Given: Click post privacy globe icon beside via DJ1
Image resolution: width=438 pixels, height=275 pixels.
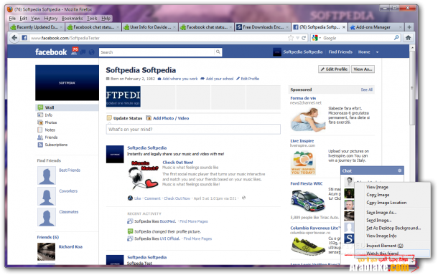Looking at the screenshot, I should pos(243,198).
